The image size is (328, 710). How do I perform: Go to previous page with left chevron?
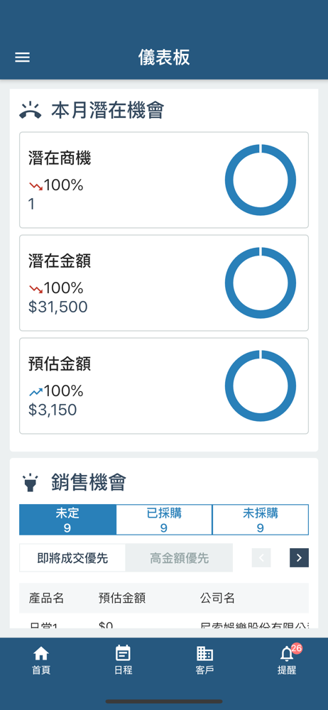coord(261,558)
